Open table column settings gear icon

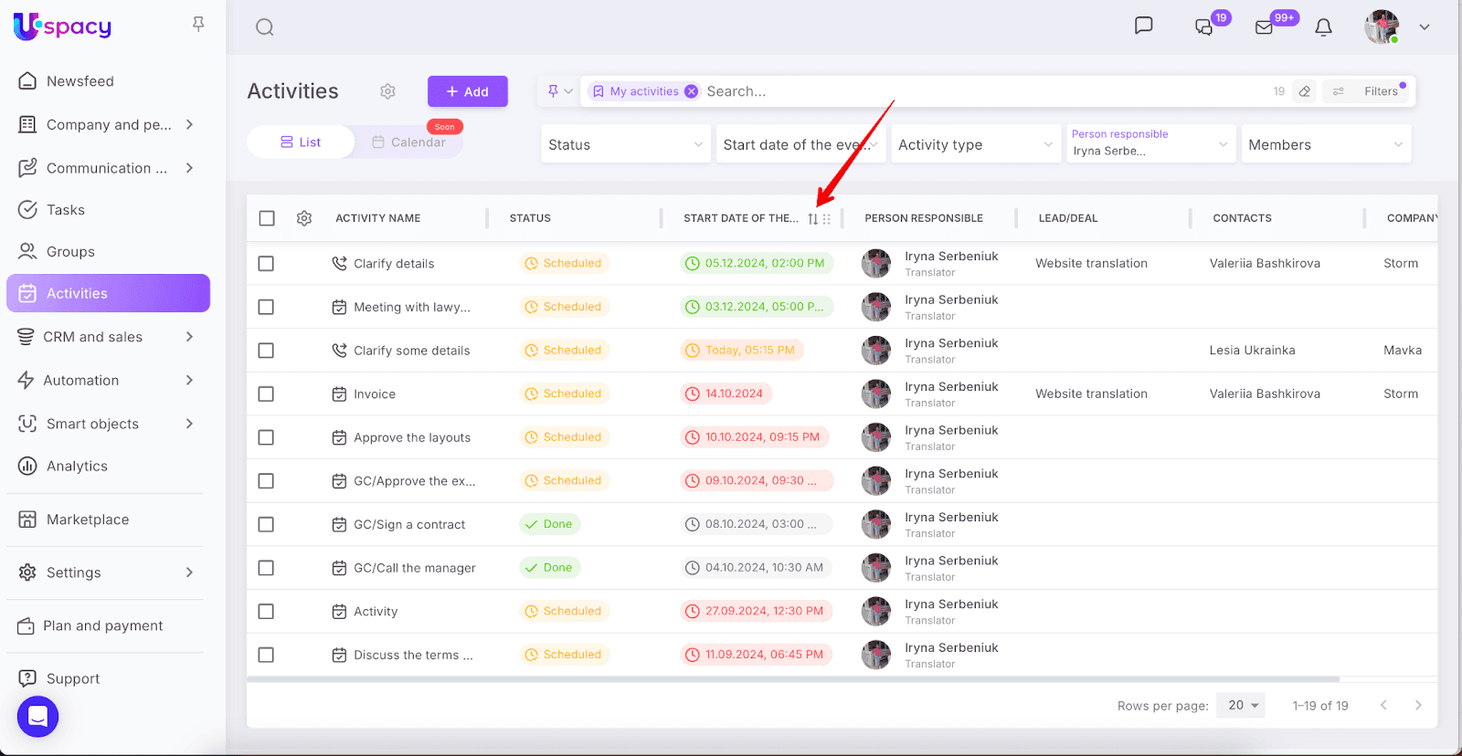point(304,218)
